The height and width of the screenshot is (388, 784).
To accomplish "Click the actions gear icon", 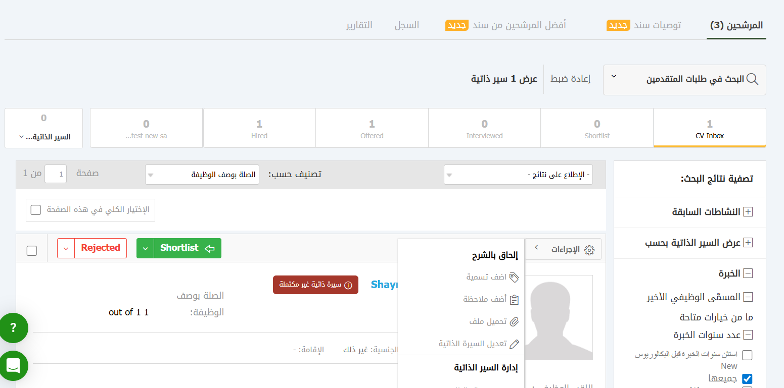I will [x=589, y=249].
